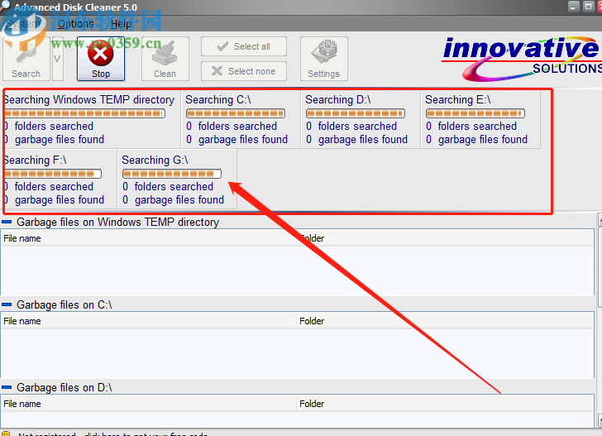The image size is (602, 436).
Task: Click the Windows TEMP directory progress bar
Action: pyautogui.click(x=84, y=113)
